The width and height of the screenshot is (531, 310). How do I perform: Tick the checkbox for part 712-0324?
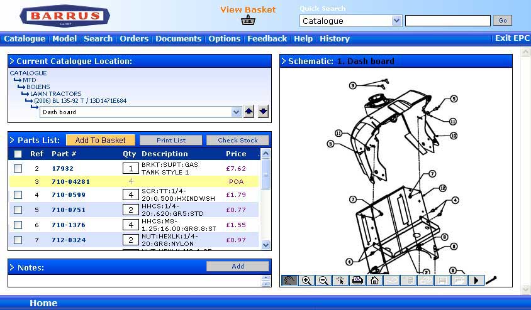[x=18, y=240]
